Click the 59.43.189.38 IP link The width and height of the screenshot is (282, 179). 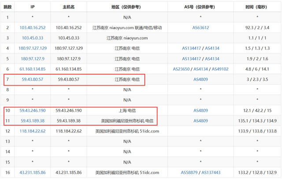32,121
